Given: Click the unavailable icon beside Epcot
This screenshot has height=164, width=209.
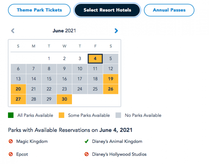Looking at the screenshot, I should click(x=11, y=154).
